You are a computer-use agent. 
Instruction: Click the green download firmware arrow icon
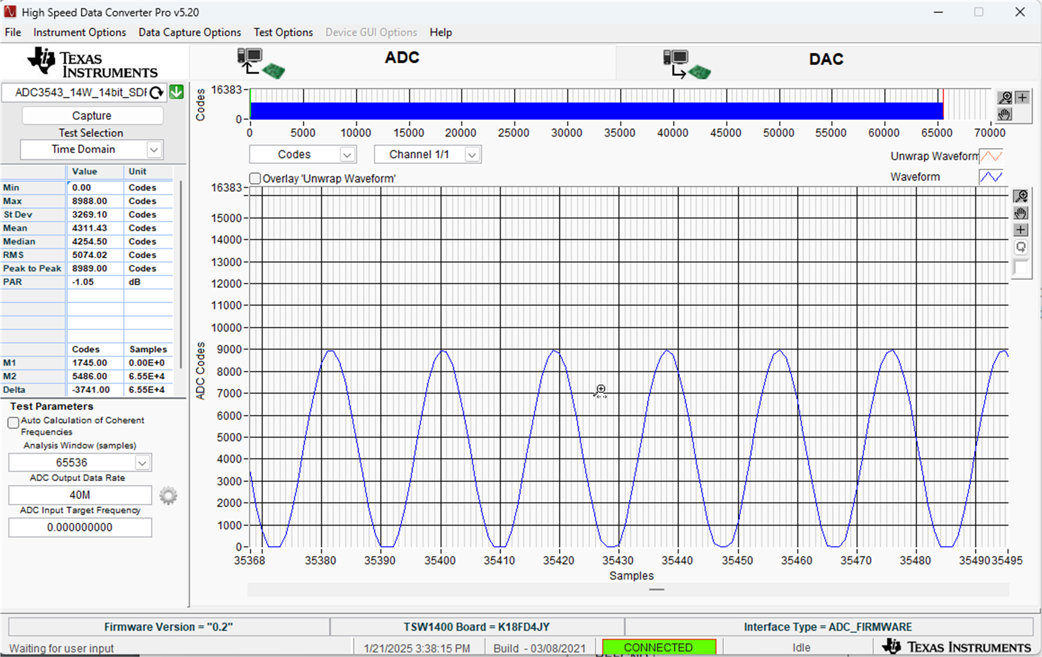click(x=177, y=92)
